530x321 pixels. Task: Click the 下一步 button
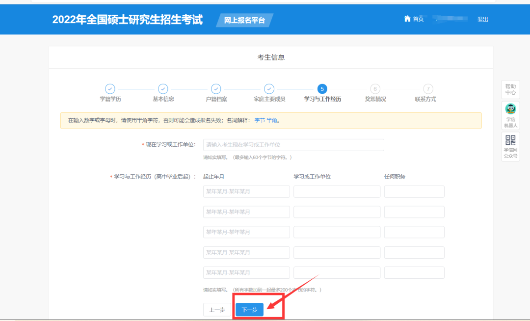point(249,310)
